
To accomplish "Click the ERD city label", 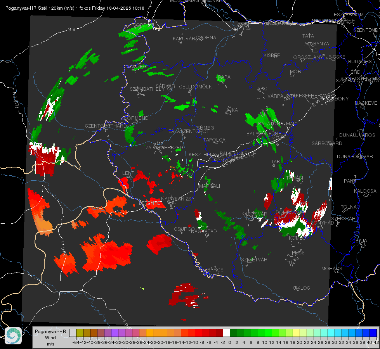I will coord(356,72).
